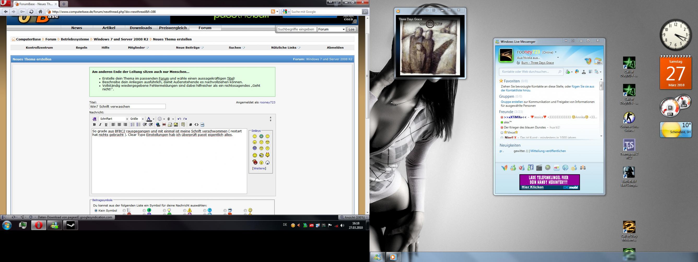This screenshot has width=698, height=262.
Task: Open the Ansicht (100%) zoom dropdown
Action: click(354, 217)
